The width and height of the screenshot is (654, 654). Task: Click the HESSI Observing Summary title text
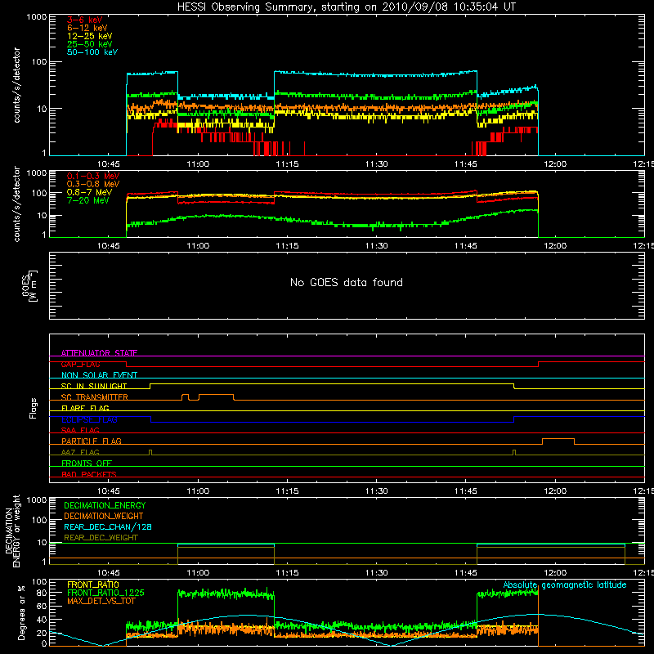(346, 7)
